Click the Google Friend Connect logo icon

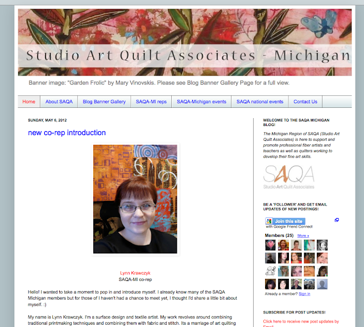click(269, 221)
